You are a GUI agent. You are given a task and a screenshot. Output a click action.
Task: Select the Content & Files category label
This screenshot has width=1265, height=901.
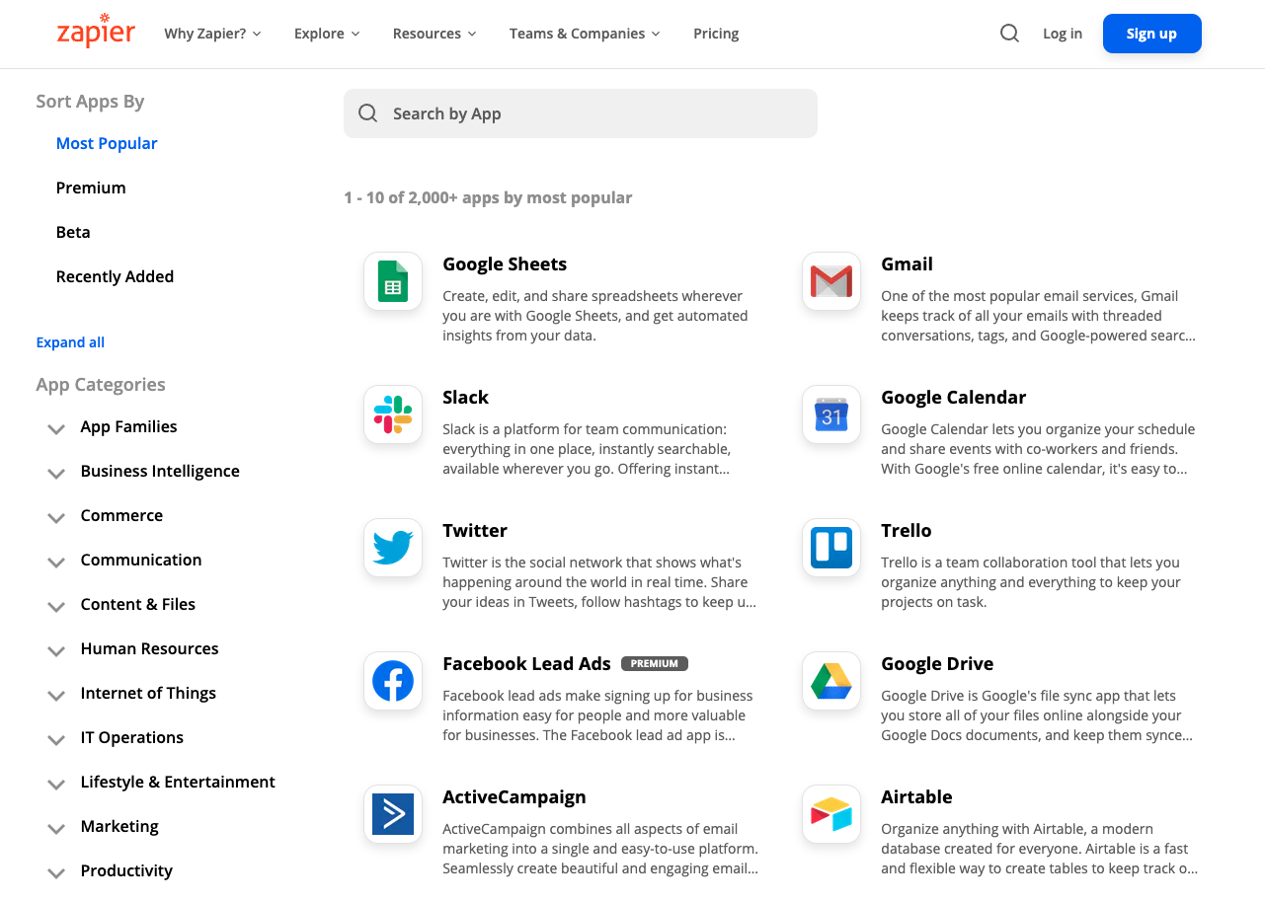[x=138, y=604]
